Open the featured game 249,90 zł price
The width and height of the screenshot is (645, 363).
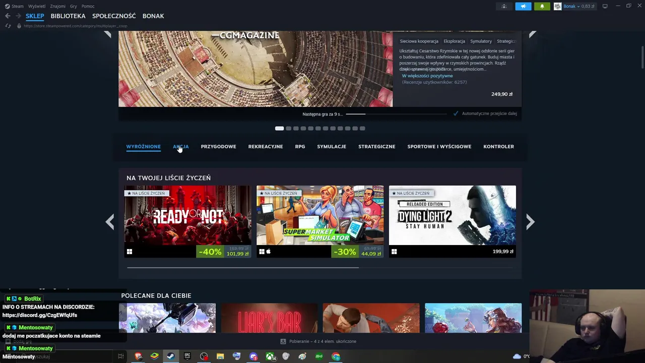pos(502,94)
